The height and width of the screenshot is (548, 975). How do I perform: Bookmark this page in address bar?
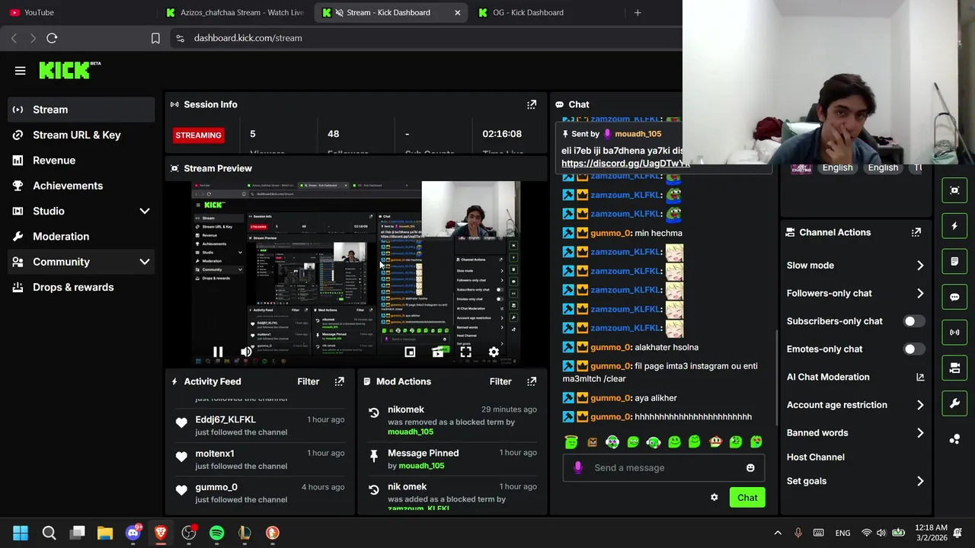(x=155, y=38)
